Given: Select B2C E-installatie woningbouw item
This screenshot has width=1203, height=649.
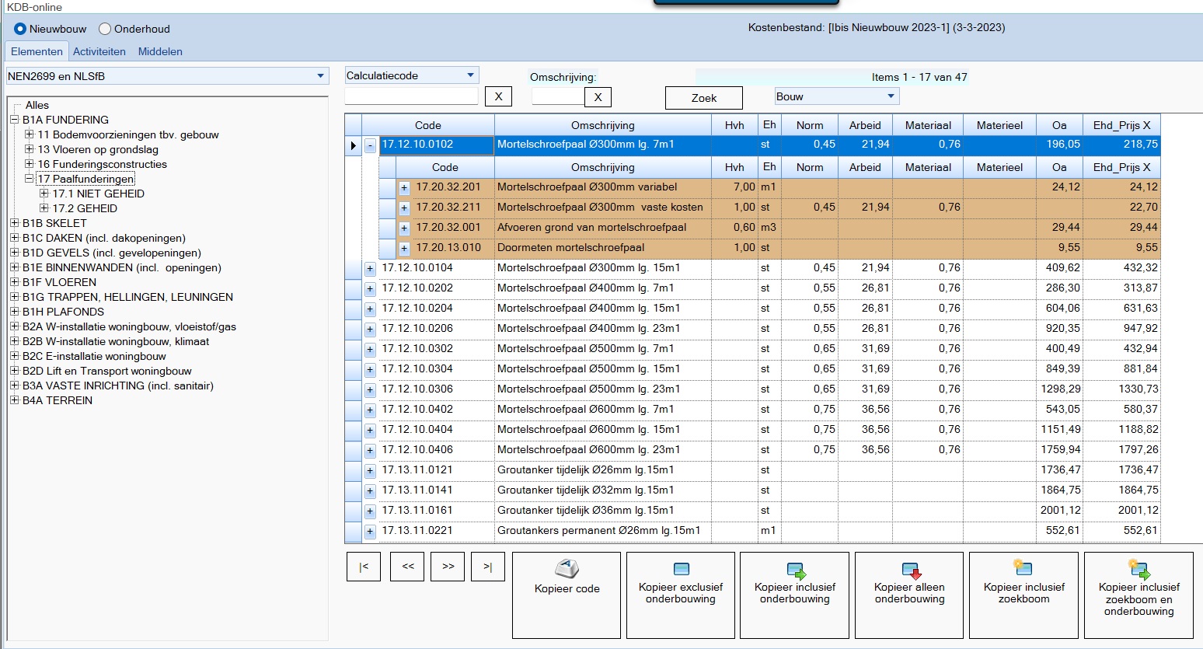Looking at the screenshot, I should 94,356.
